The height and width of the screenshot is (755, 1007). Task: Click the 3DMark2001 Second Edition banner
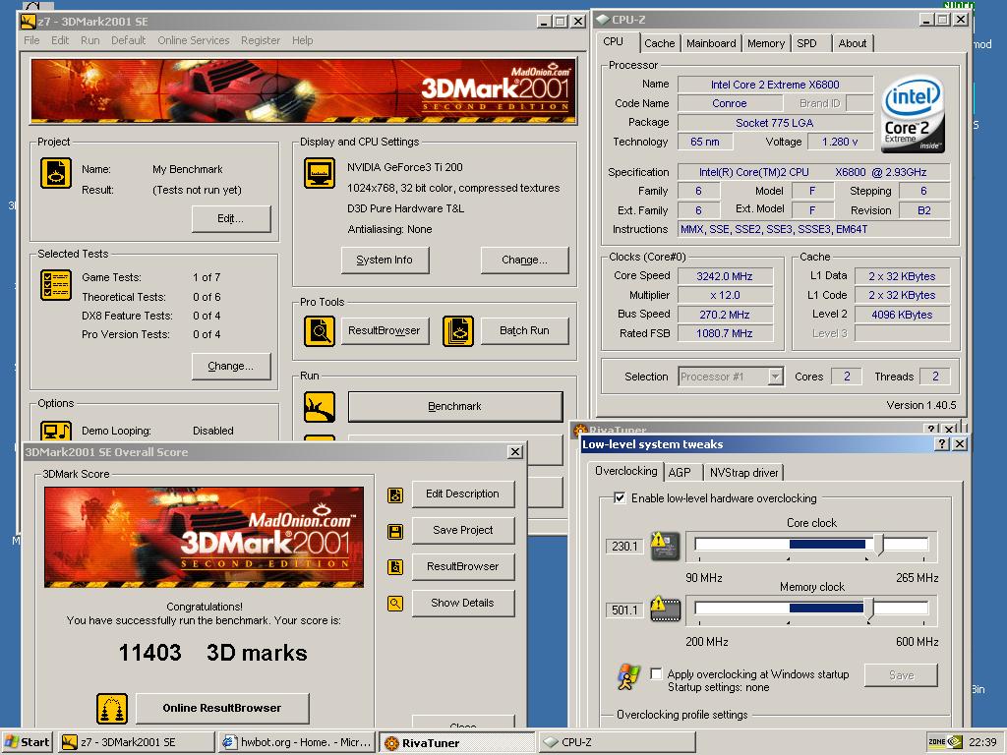(303, 90)
